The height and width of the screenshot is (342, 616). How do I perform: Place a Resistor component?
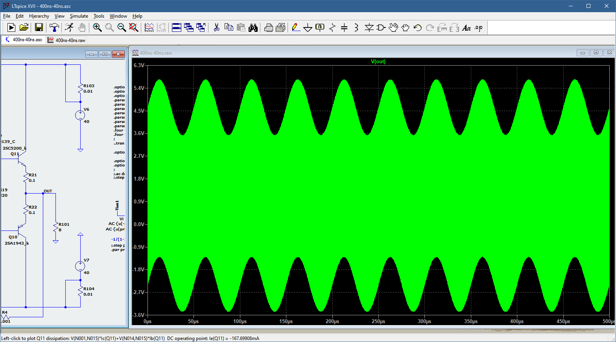332,27
